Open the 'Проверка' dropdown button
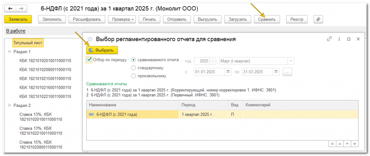The height and width of the screenshot is (156, 370). coord(122,19)
